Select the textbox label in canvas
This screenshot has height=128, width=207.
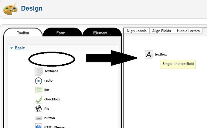click(x=161, y=54)
